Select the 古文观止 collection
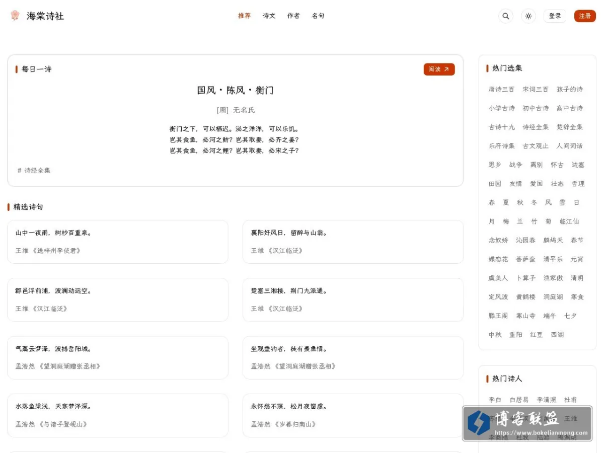This screenshot has width=604, height=453. pyautogui.click(x=536, y=146)
